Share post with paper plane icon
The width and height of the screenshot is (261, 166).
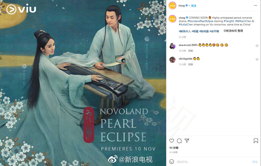point(187,141)
